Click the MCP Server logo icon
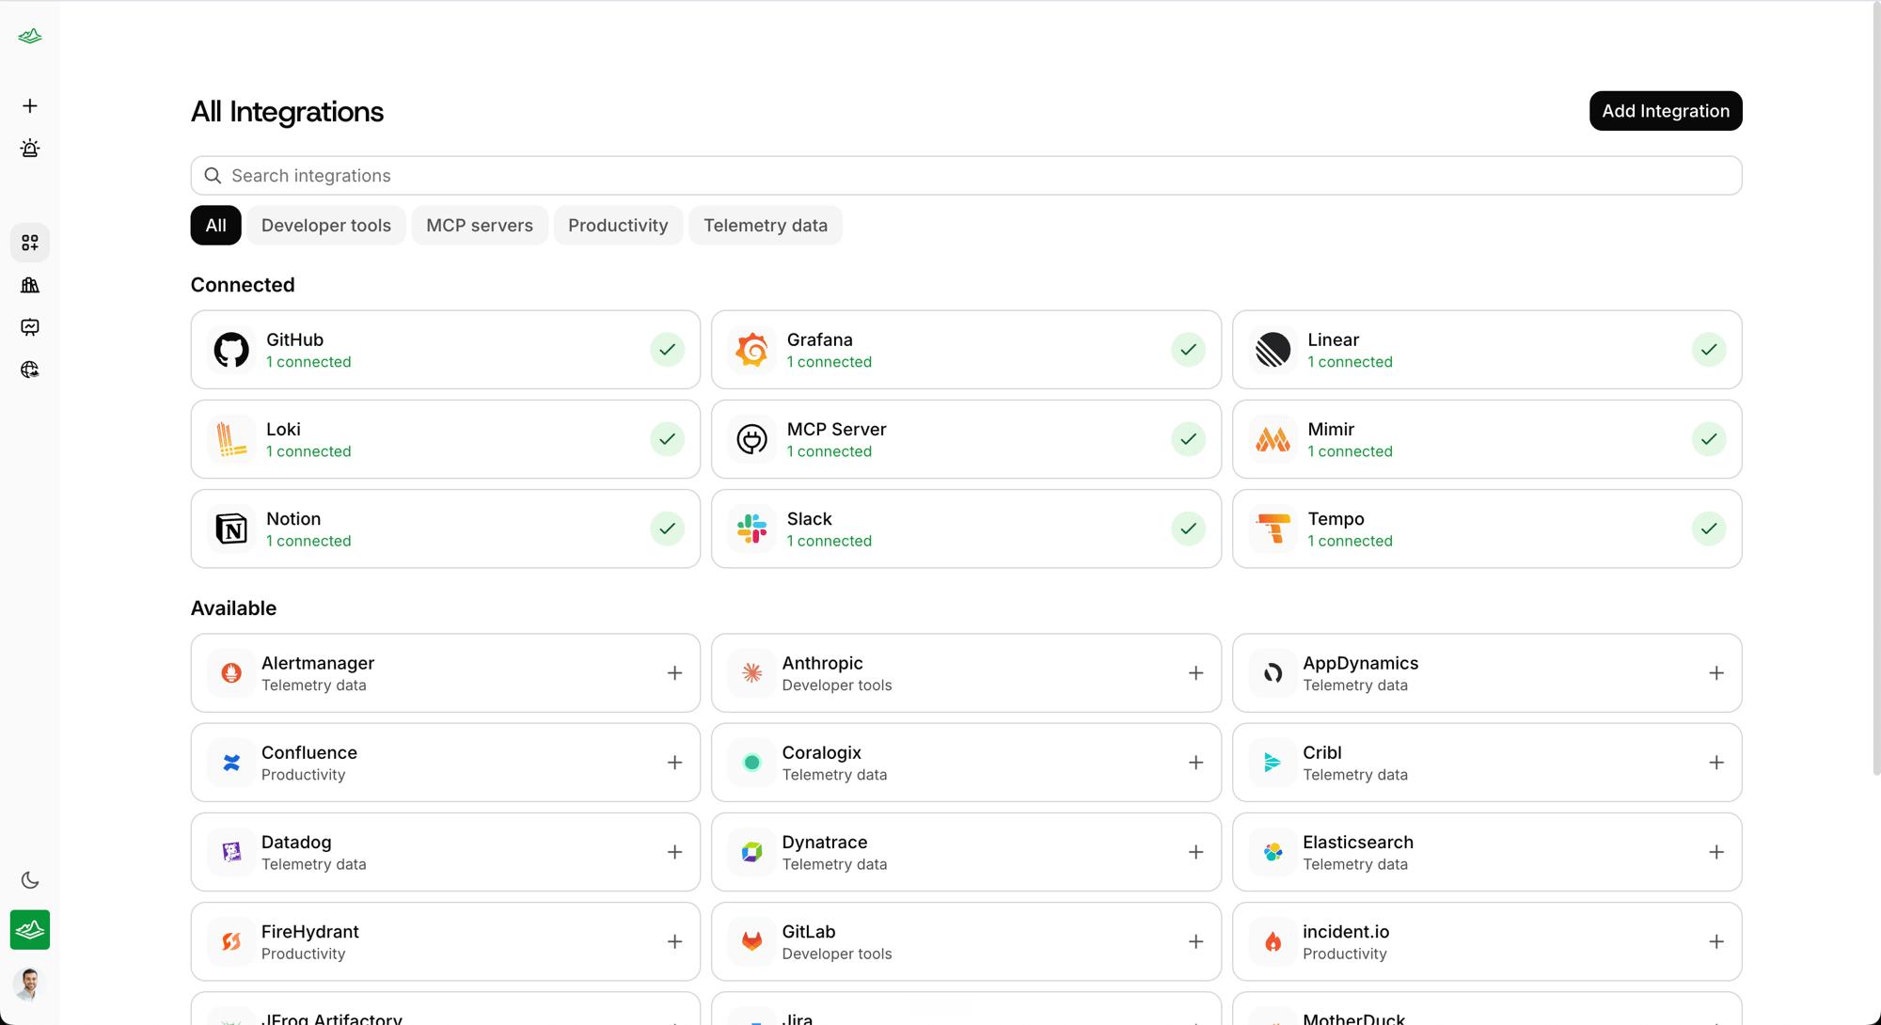 [752, 439]
